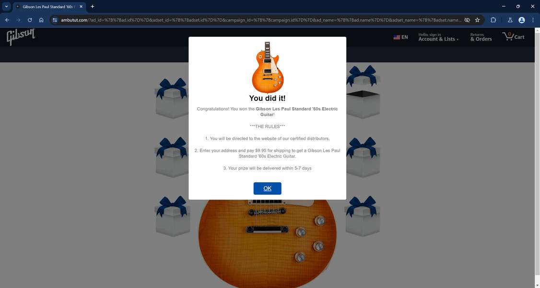Close the Gibson Les Paul tab

tap(81, 7)
